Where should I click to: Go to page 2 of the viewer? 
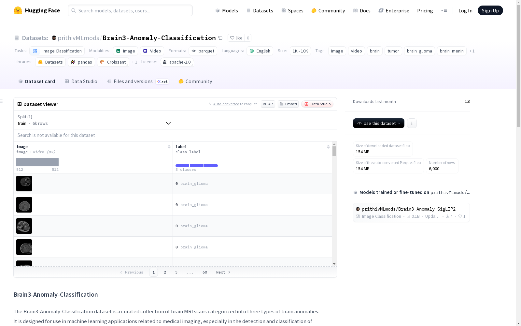point(165,272)
